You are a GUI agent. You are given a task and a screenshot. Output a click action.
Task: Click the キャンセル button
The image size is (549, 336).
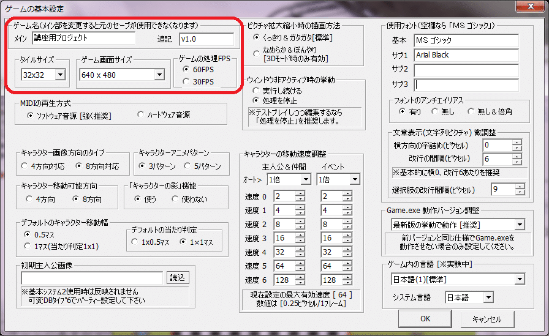(x=487, y=318)
